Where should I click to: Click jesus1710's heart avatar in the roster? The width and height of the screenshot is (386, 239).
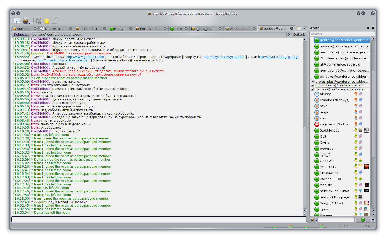coord(366,167)
